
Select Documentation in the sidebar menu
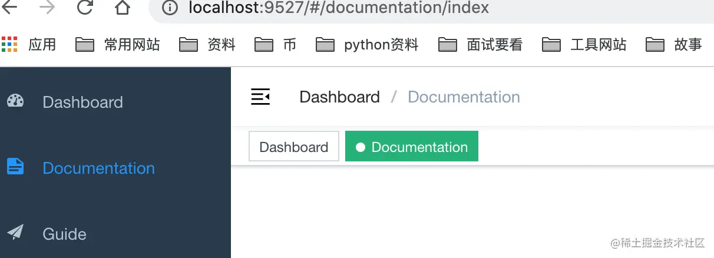tap(115, 168)
